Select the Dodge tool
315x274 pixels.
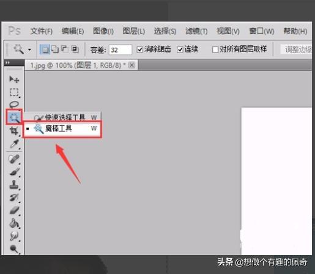click(14, 249)
